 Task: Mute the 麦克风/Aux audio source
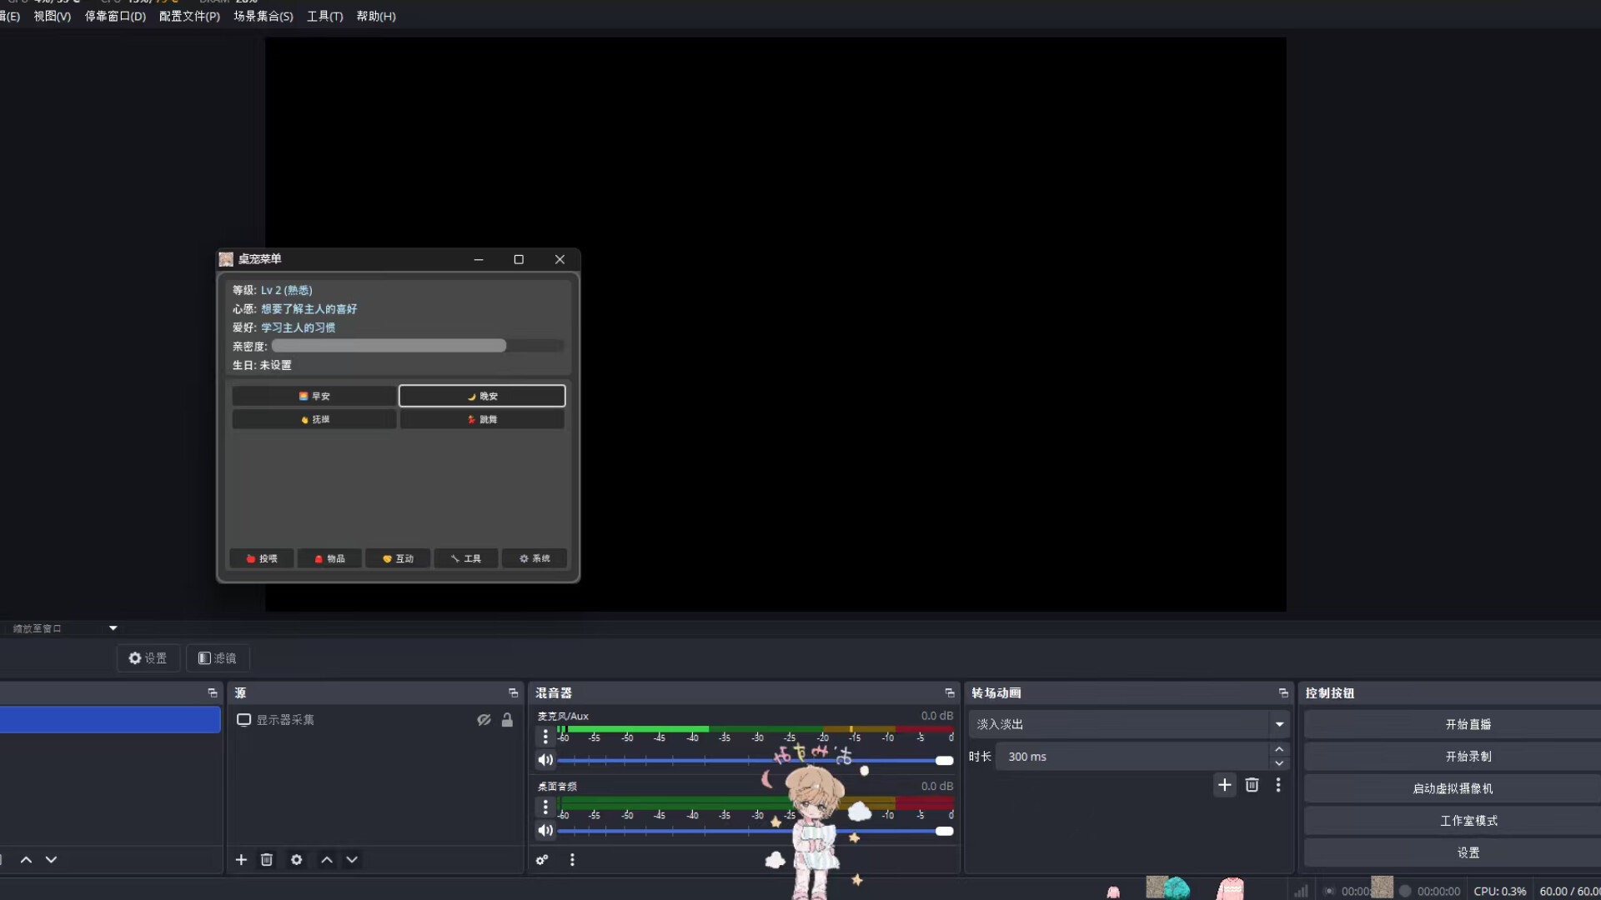click(545, 759)
